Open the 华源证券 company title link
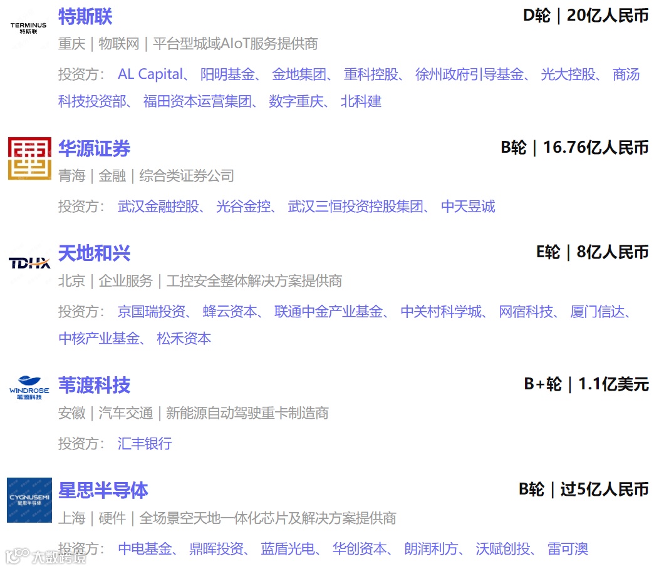Image resolution: width=659 pixels, height=569 pixels. coord(94,148)
